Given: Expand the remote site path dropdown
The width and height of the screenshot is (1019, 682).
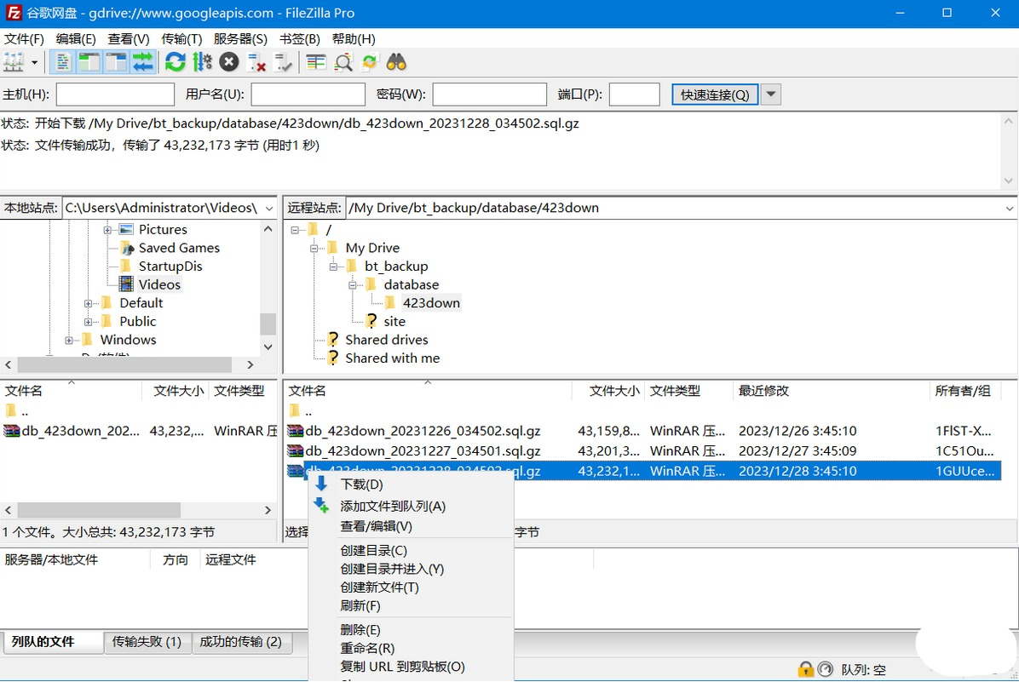Looking at the screenshot, I should (x=1010, y=208).
